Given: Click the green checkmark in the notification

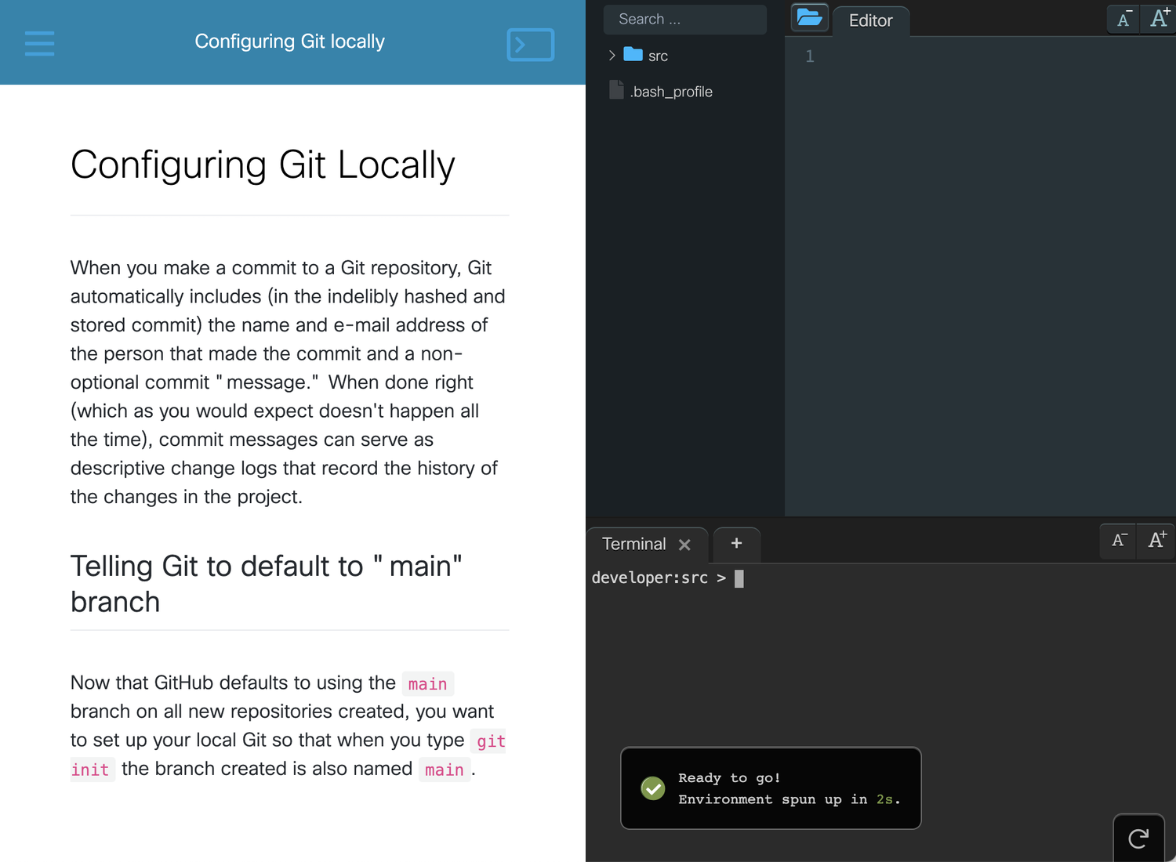Looking at the screenshot, I should pos(652,788).
